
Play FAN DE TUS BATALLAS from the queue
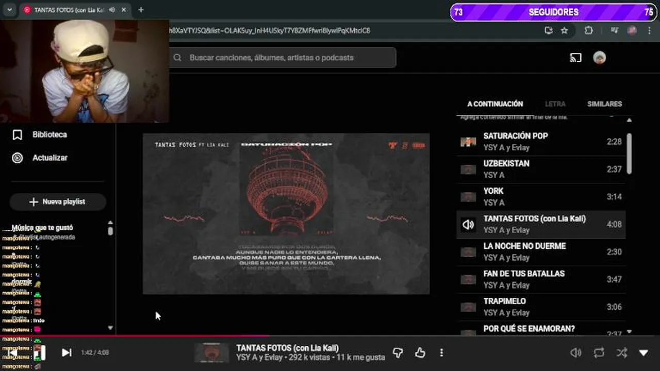click(541, 279)
